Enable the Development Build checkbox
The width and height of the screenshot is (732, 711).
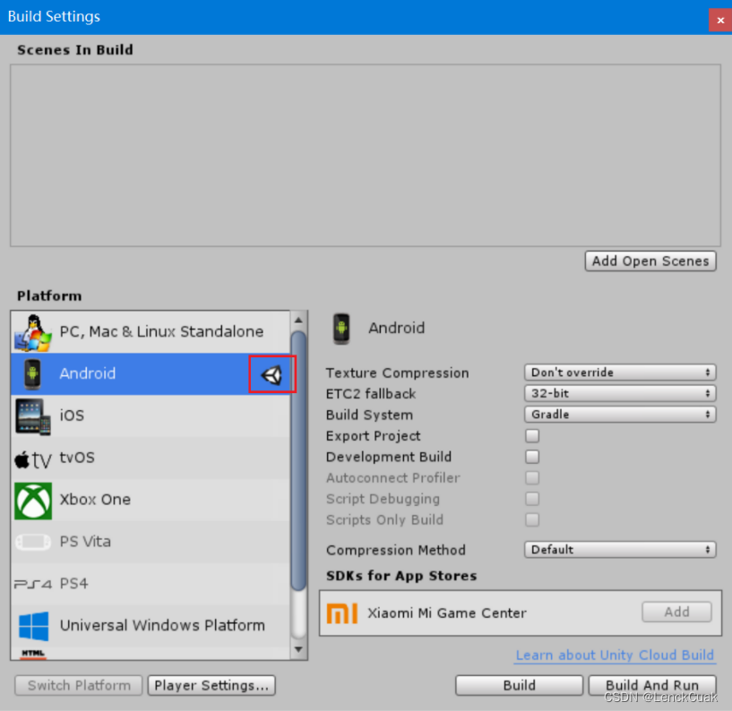coord(532,457)
